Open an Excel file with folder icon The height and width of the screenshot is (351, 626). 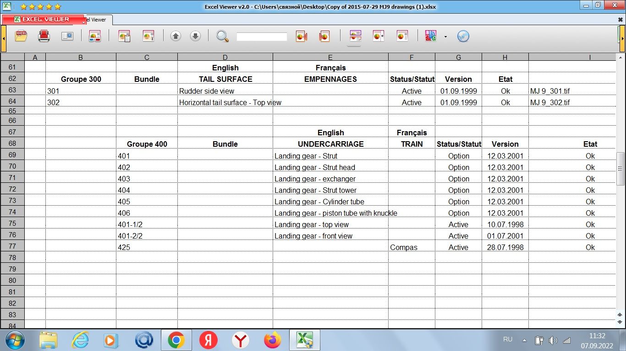(21, 36)
